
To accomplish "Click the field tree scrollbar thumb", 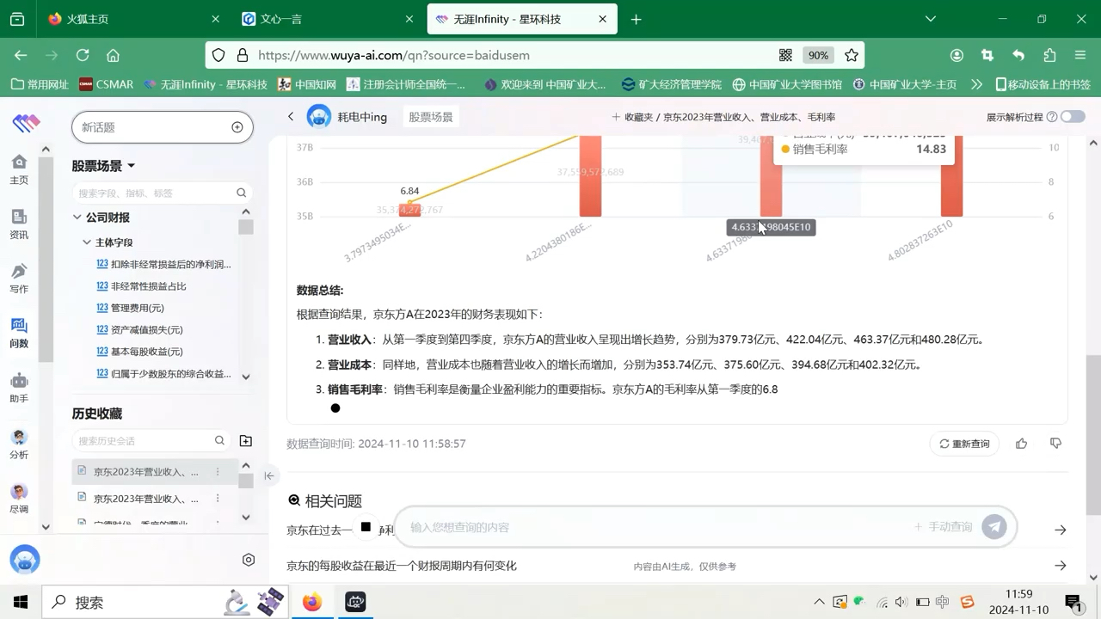I will tap(246, 227).
